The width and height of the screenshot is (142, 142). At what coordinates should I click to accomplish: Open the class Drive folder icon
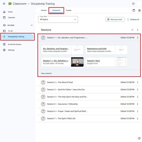point(139,10)
